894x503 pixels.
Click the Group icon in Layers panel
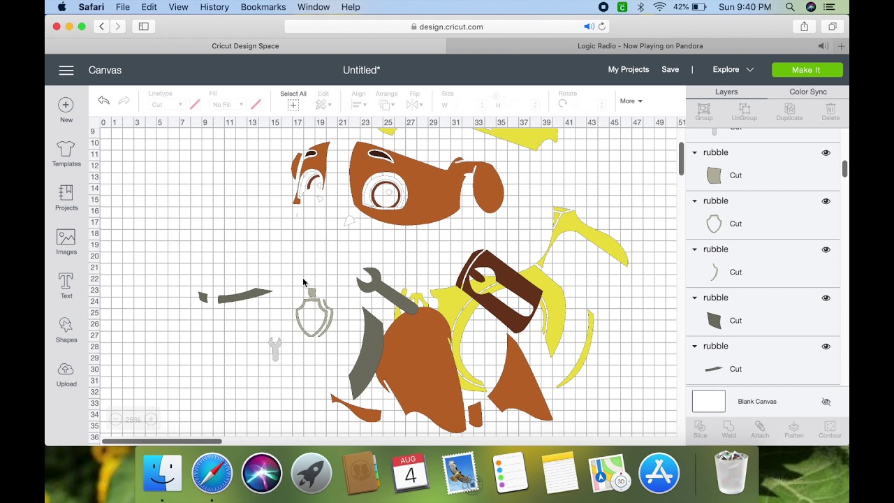704,112
